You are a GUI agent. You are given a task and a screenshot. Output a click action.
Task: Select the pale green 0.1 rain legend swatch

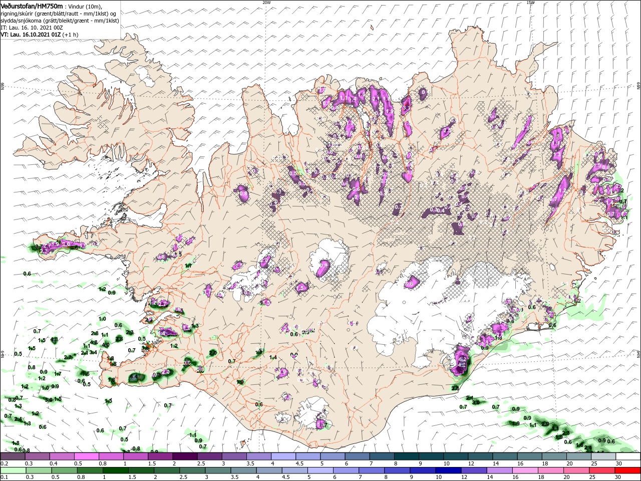click(13, 470)
